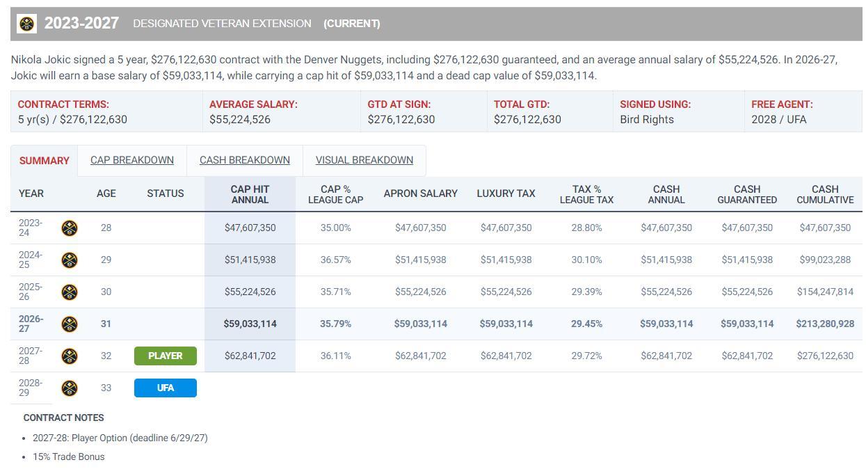Screen dimensions: 866x476
Task: Click the 2023-2027 contract header title
Action: coord(81,24)
